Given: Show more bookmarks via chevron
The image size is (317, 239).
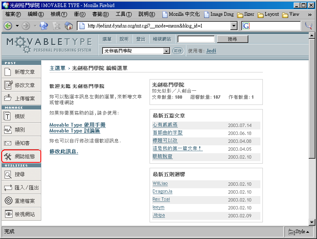Looking at the screenshot, I should (x=310, y=15).
